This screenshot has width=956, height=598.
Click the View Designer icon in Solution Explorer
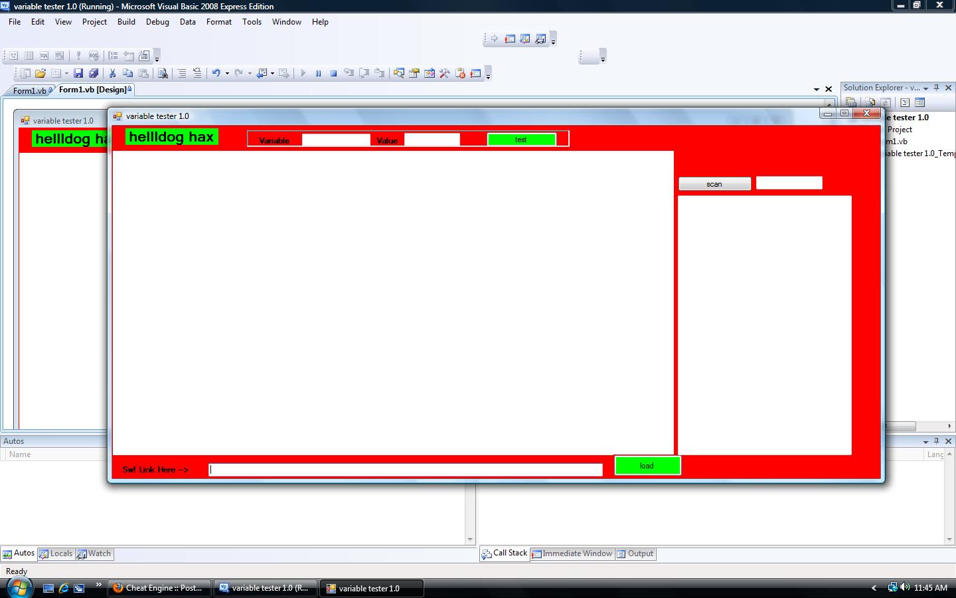(x=919, y=102)
